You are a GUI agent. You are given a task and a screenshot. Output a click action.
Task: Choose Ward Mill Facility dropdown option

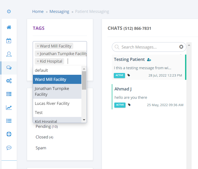click(x=57, y=79)
